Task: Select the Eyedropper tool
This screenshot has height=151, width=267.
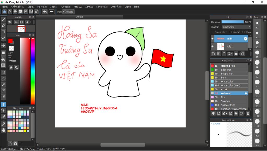Action: [x=3, y=124]
